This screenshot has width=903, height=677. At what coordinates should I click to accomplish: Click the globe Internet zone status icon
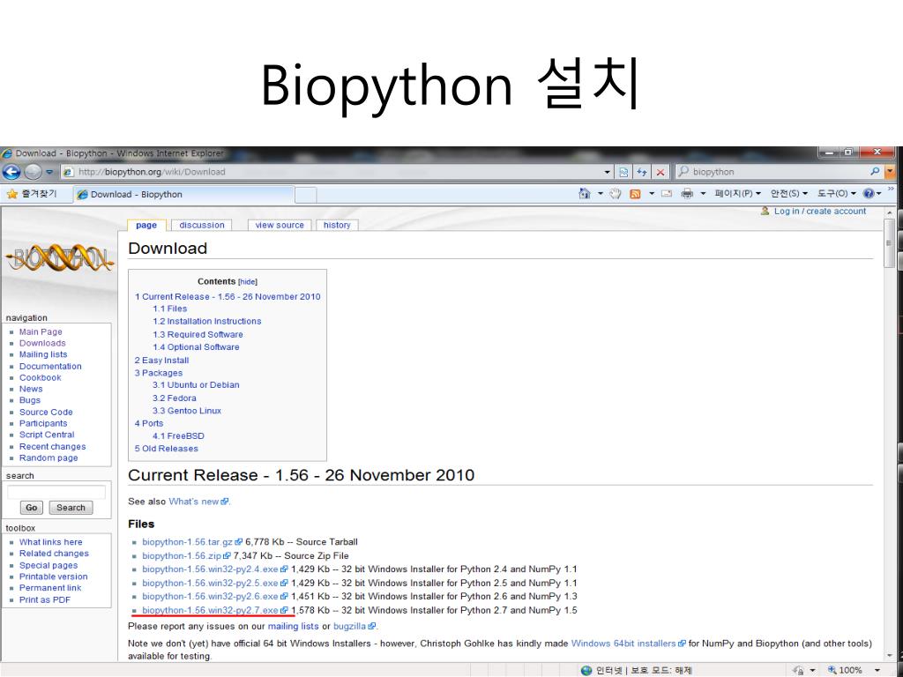click(x=586, y=670)
